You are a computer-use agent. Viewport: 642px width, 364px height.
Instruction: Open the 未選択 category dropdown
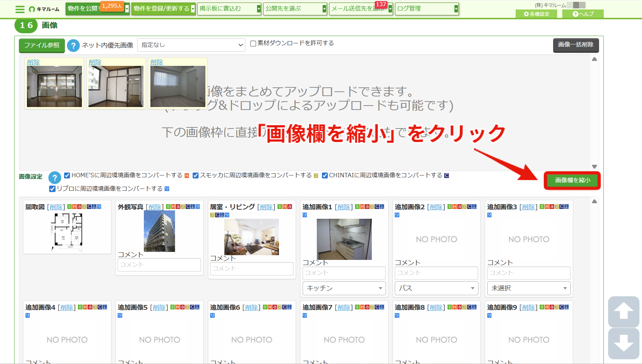tap(529, 288)
